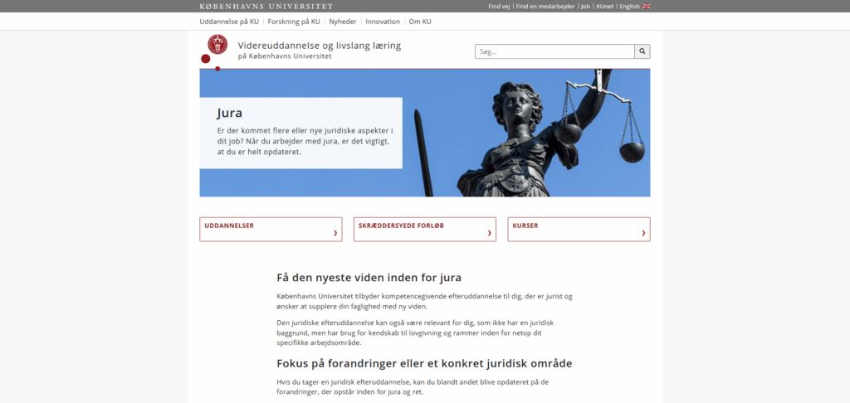Click the Job link in top bar
Screen dimensions: 850x403
click(585, 6)
